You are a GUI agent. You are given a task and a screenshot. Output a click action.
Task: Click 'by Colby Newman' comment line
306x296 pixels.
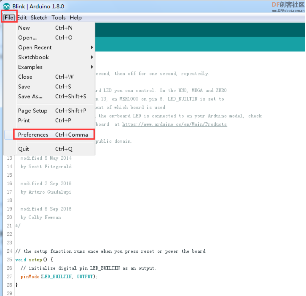41,217
